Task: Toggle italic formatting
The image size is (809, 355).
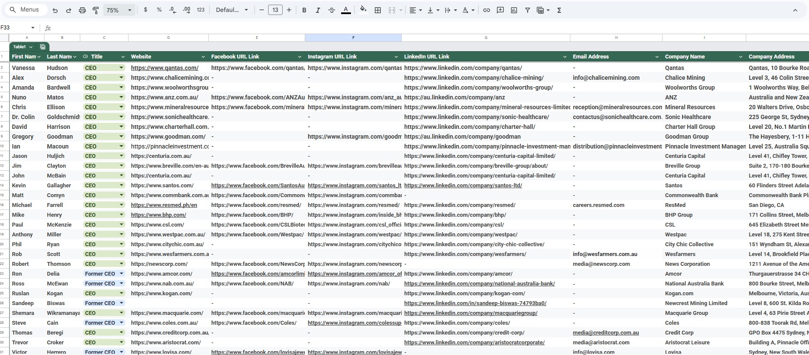Action: (x=318, y=10)
